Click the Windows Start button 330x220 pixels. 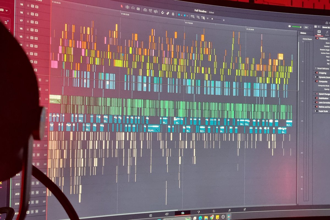point(159,219)
